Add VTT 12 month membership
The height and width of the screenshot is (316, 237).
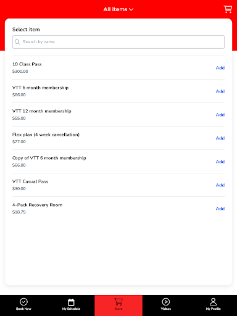[x=220, y=115]
